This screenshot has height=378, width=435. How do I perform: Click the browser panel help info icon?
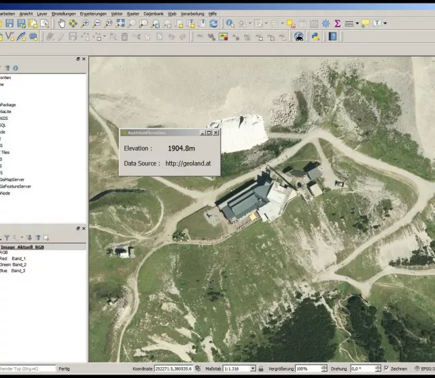(x=16, y=68)
